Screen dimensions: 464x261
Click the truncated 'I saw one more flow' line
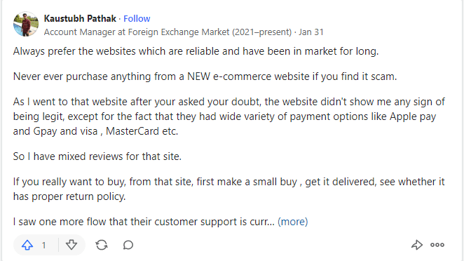(x=144, y=222)
